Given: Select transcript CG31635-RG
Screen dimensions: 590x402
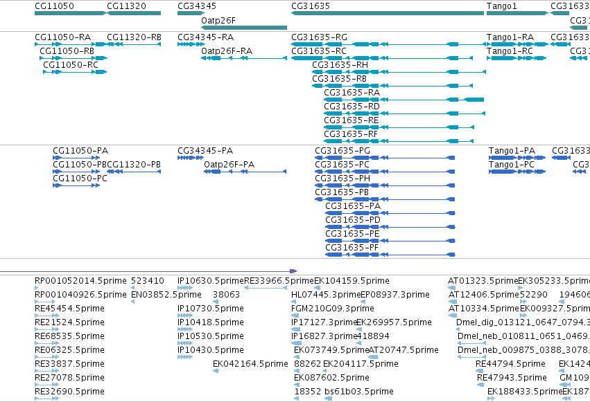Looking at the screenshot, I should [388, 44].
